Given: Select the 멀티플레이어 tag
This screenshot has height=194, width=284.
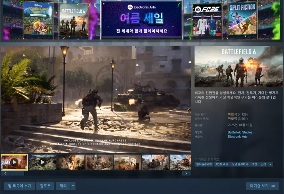Looking at the screenshot, I should pos(204,164).
